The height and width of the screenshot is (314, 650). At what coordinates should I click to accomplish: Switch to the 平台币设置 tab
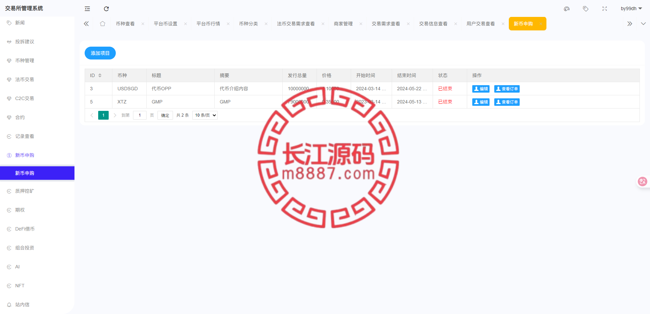coord(166,24)
